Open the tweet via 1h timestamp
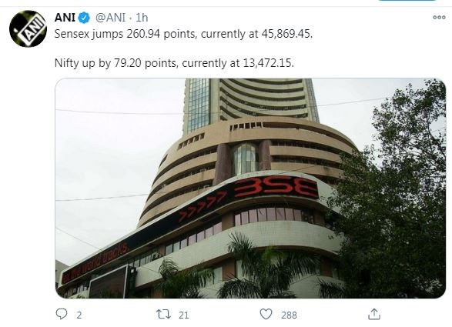 click(142, 18)
